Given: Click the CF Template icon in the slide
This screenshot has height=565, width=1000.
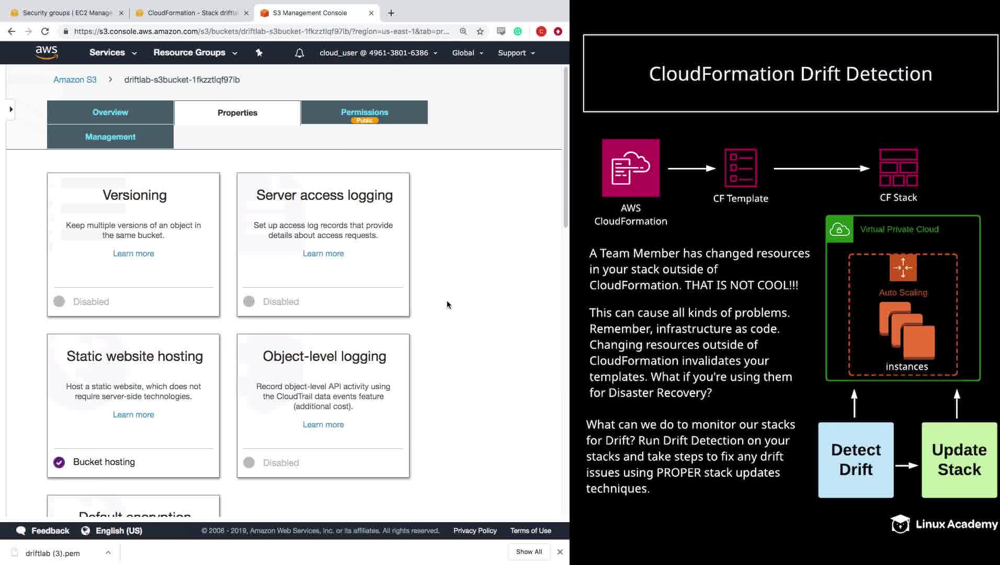Looking at the screenshot, I should click(741, 168).
